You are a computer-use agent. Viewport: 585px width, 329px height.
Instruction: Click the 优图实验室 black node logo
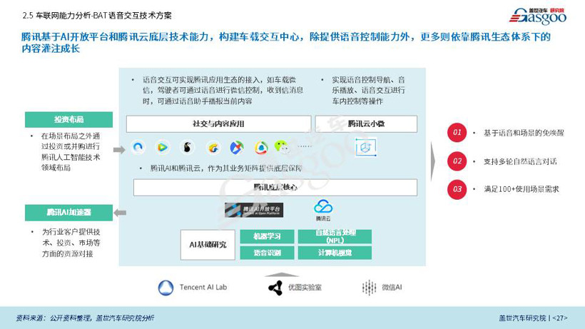click(x=275, y=288)
